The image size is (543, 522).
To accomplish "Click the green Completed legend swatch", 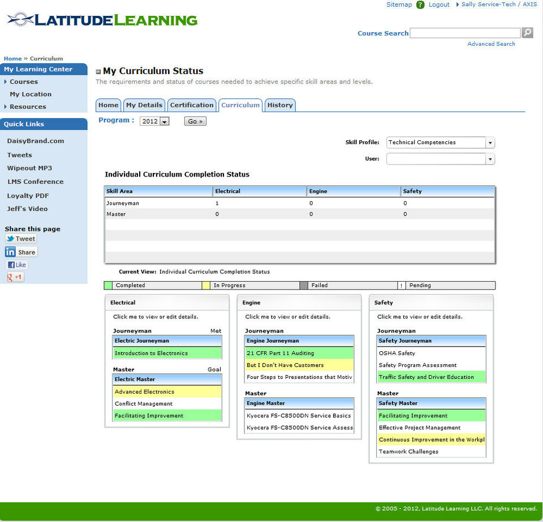I will coord(109,285).
